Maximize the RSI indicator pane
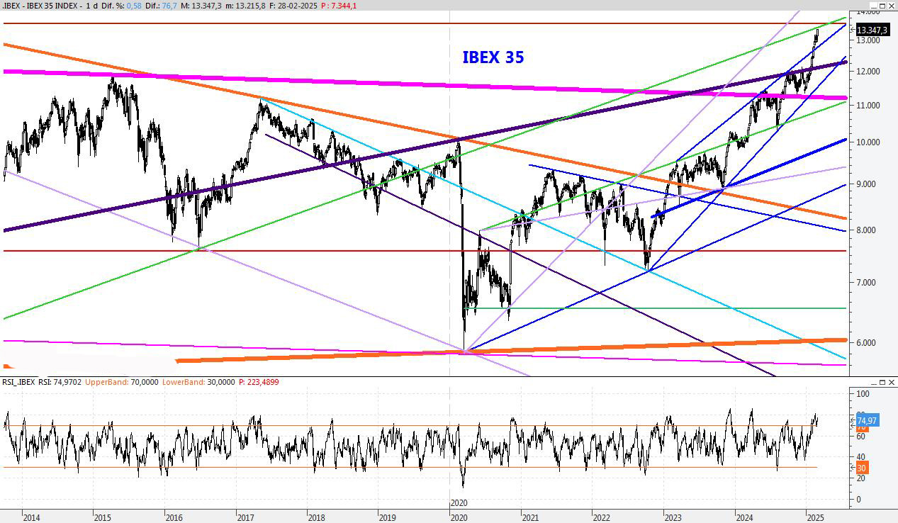 [883, 382]
